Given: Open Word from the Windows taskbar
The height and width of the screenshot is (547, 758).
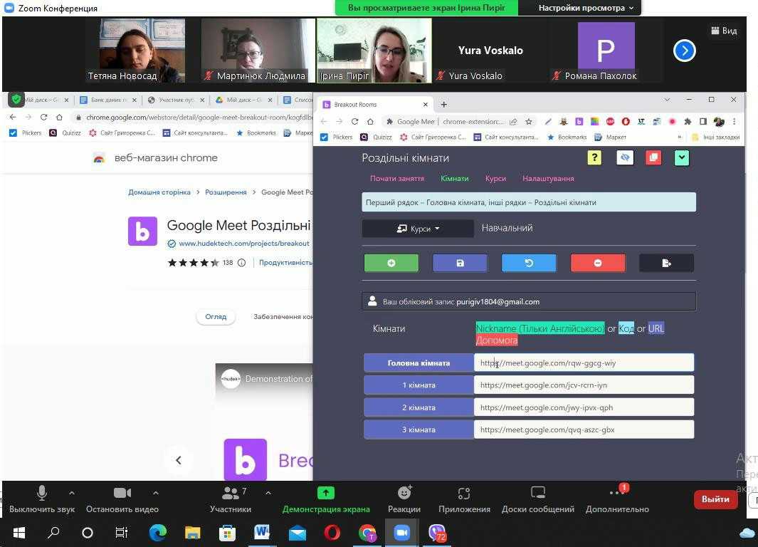Looking at the screenshot, I should 262,532.
